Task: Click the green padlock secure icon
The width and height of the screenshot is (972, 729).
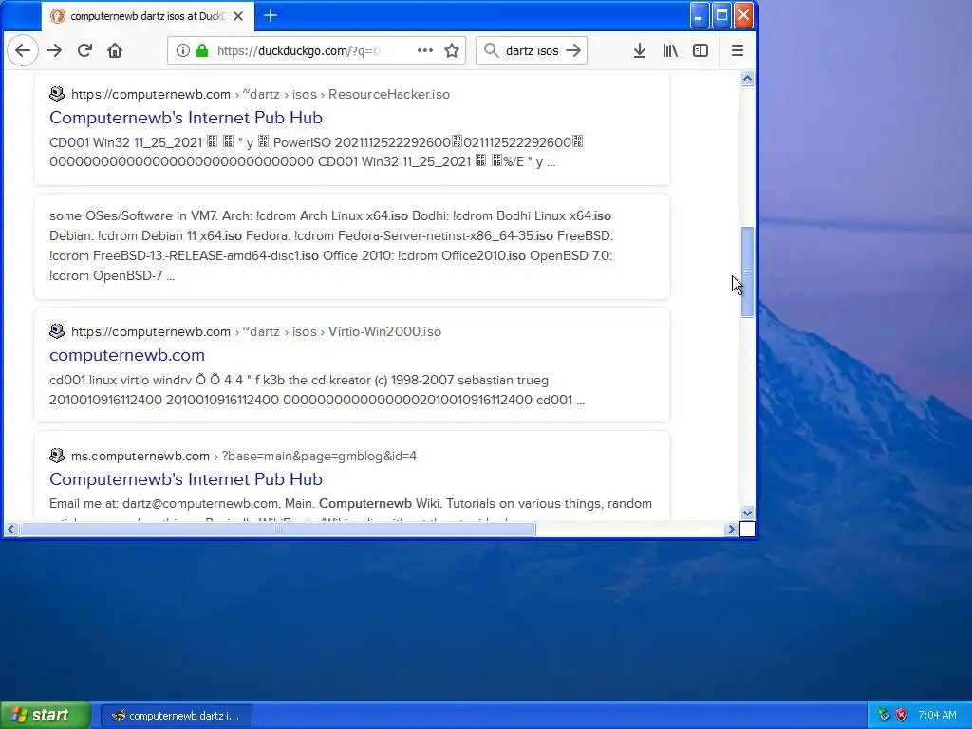Action: point(202,51)
